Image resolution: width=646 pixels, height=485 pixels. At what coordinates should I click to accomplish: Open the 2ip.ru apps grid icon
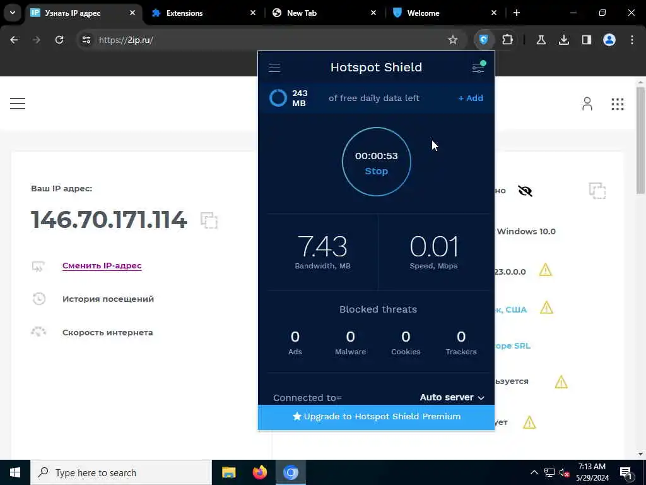617,104
